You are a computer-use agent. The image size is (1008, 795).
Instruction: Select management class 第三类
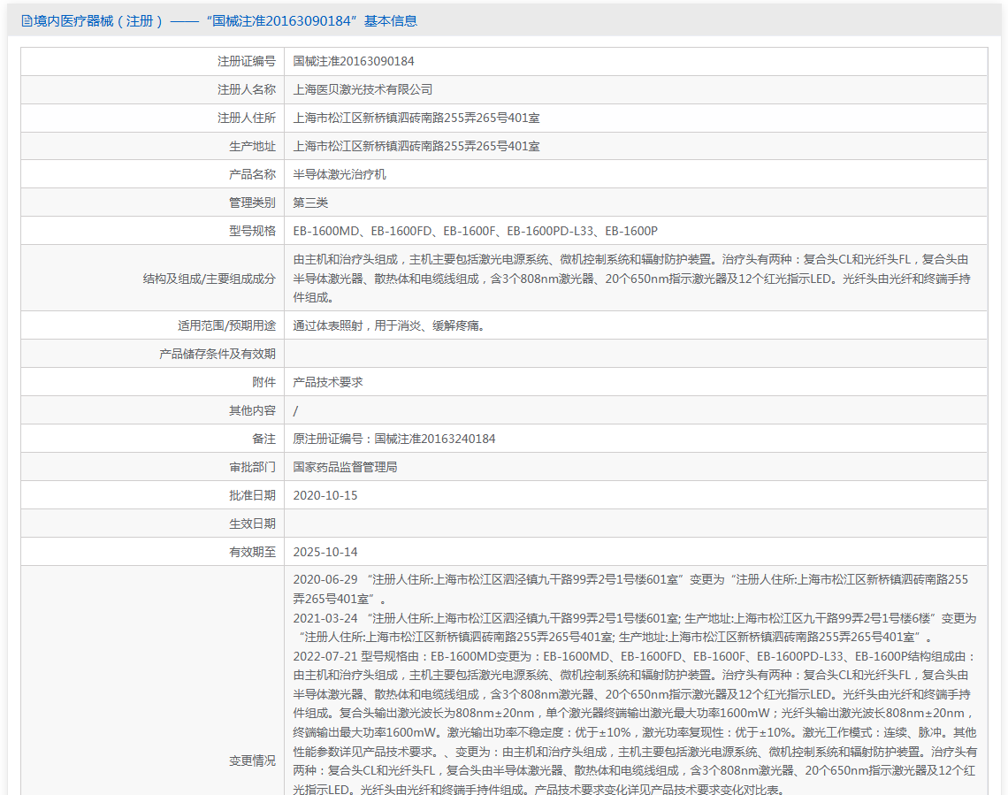tap(310, 203)
